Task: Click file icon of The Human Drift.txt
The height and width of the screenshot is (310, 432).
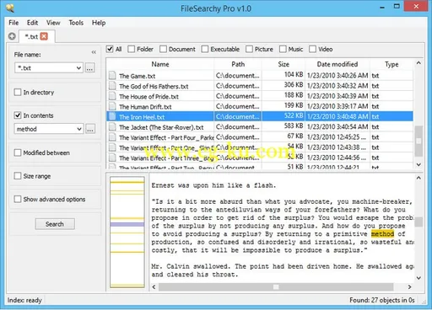Action: coord(112,106)
